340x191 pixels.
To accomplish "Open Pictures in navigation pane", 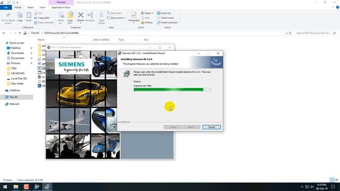I will [15, 63].
